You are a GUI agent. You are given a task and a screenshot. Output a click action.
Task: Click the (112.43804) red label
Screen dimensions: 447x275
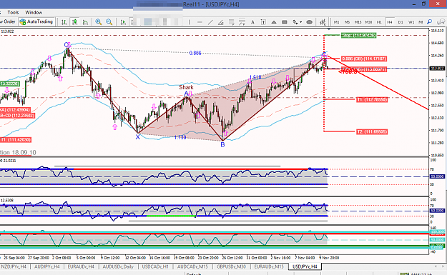(x=15, y=110)
